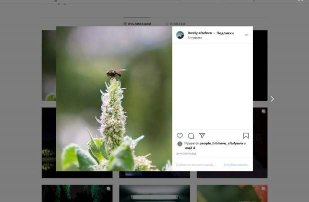309x202 pixels.
Task: Click the lovely.altufevo profile avatar
Action: pos(180,35)
